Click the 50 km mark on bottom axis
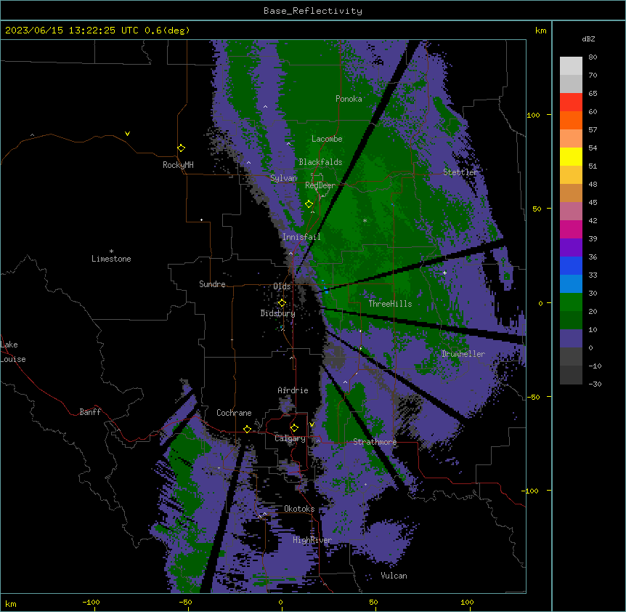 [373, 602]
